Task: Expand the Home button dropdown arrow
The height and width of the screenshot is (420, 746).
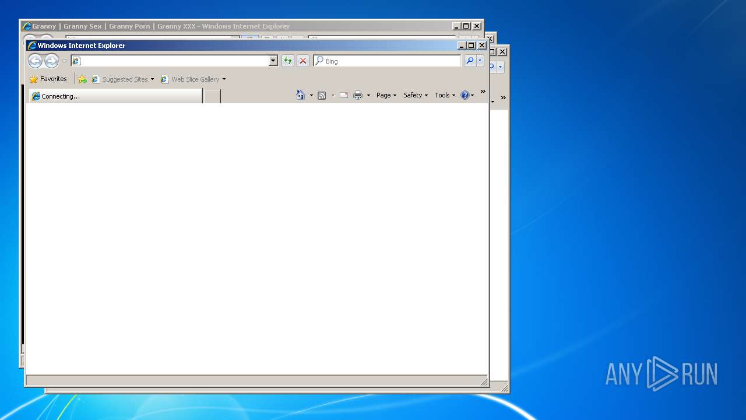Action: point(311,95)
